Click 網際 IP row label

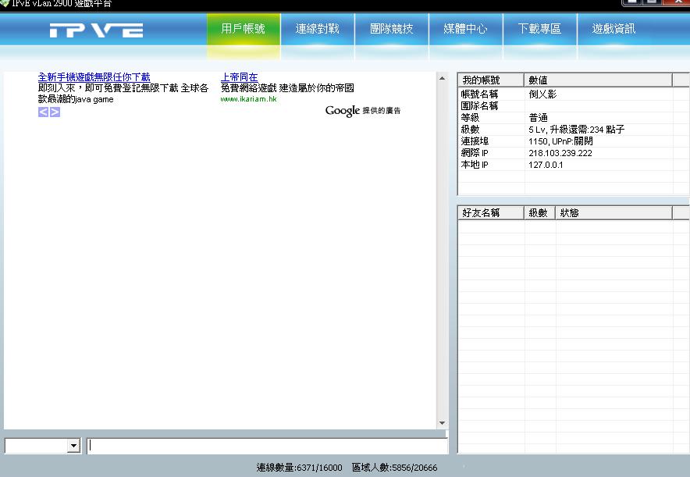click(475, 153)
